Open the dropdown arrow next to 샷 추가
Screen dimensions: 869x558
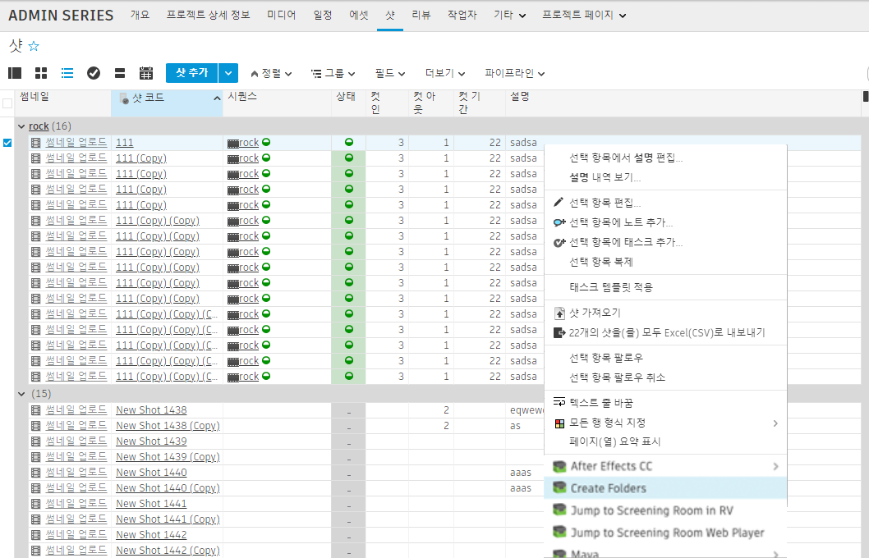pyautogui.click(x=228, y=73)
